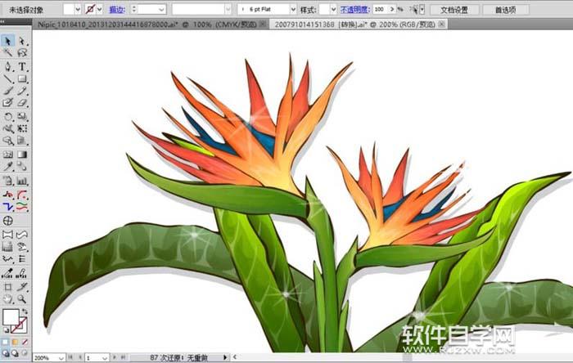Screen dimensions: 573x363
Task: Select the circle crosshair plugin tool
Action: (7, 221)
